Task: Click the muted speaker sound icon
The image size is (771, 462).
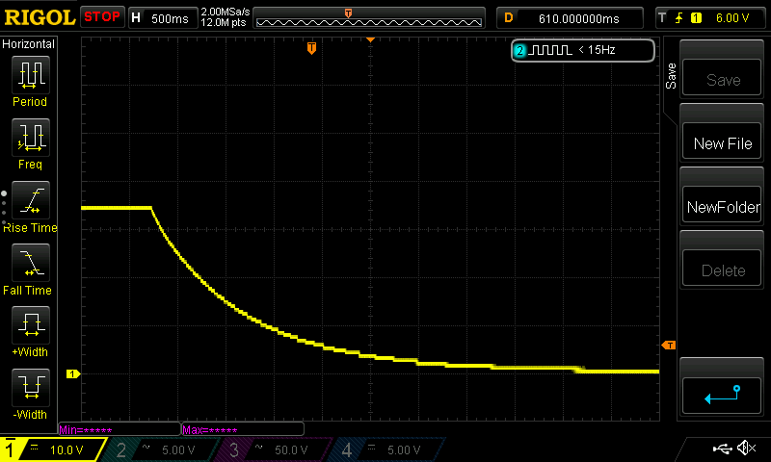Action: click(746, 448)
